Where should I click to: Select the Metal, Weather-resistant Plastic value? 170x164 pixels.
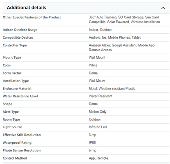(112, 89)
